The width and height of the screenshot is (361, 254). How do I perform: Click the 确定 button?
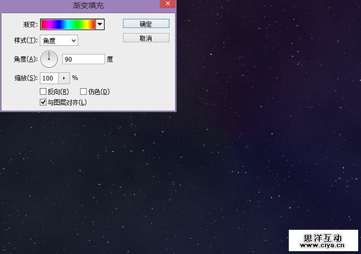[146, 24]
